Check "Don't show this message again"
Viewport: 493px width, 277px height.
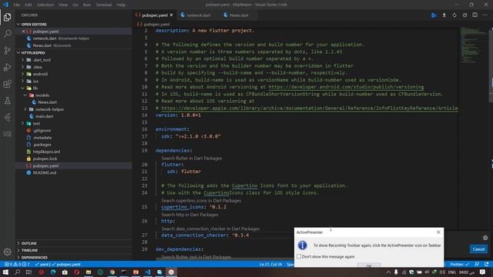click(x=299, y=256)
